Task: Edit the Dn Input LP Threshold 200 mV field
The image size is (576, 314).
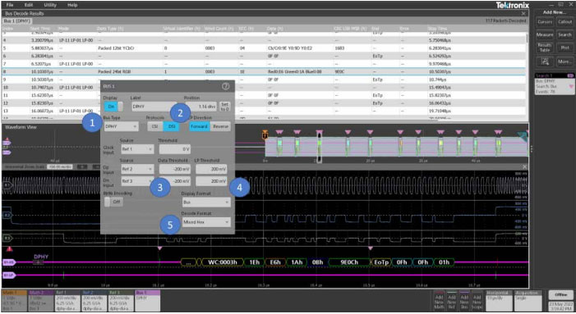Action: (x=211, y=181)
